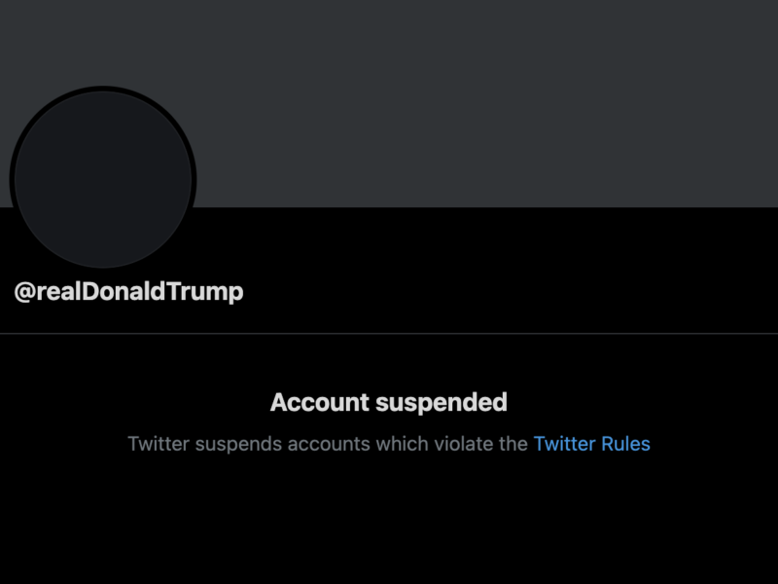Viewport: 778px width, 584px height.
Task: Open the Twitter Rules link
Action: tap(591, 444)
